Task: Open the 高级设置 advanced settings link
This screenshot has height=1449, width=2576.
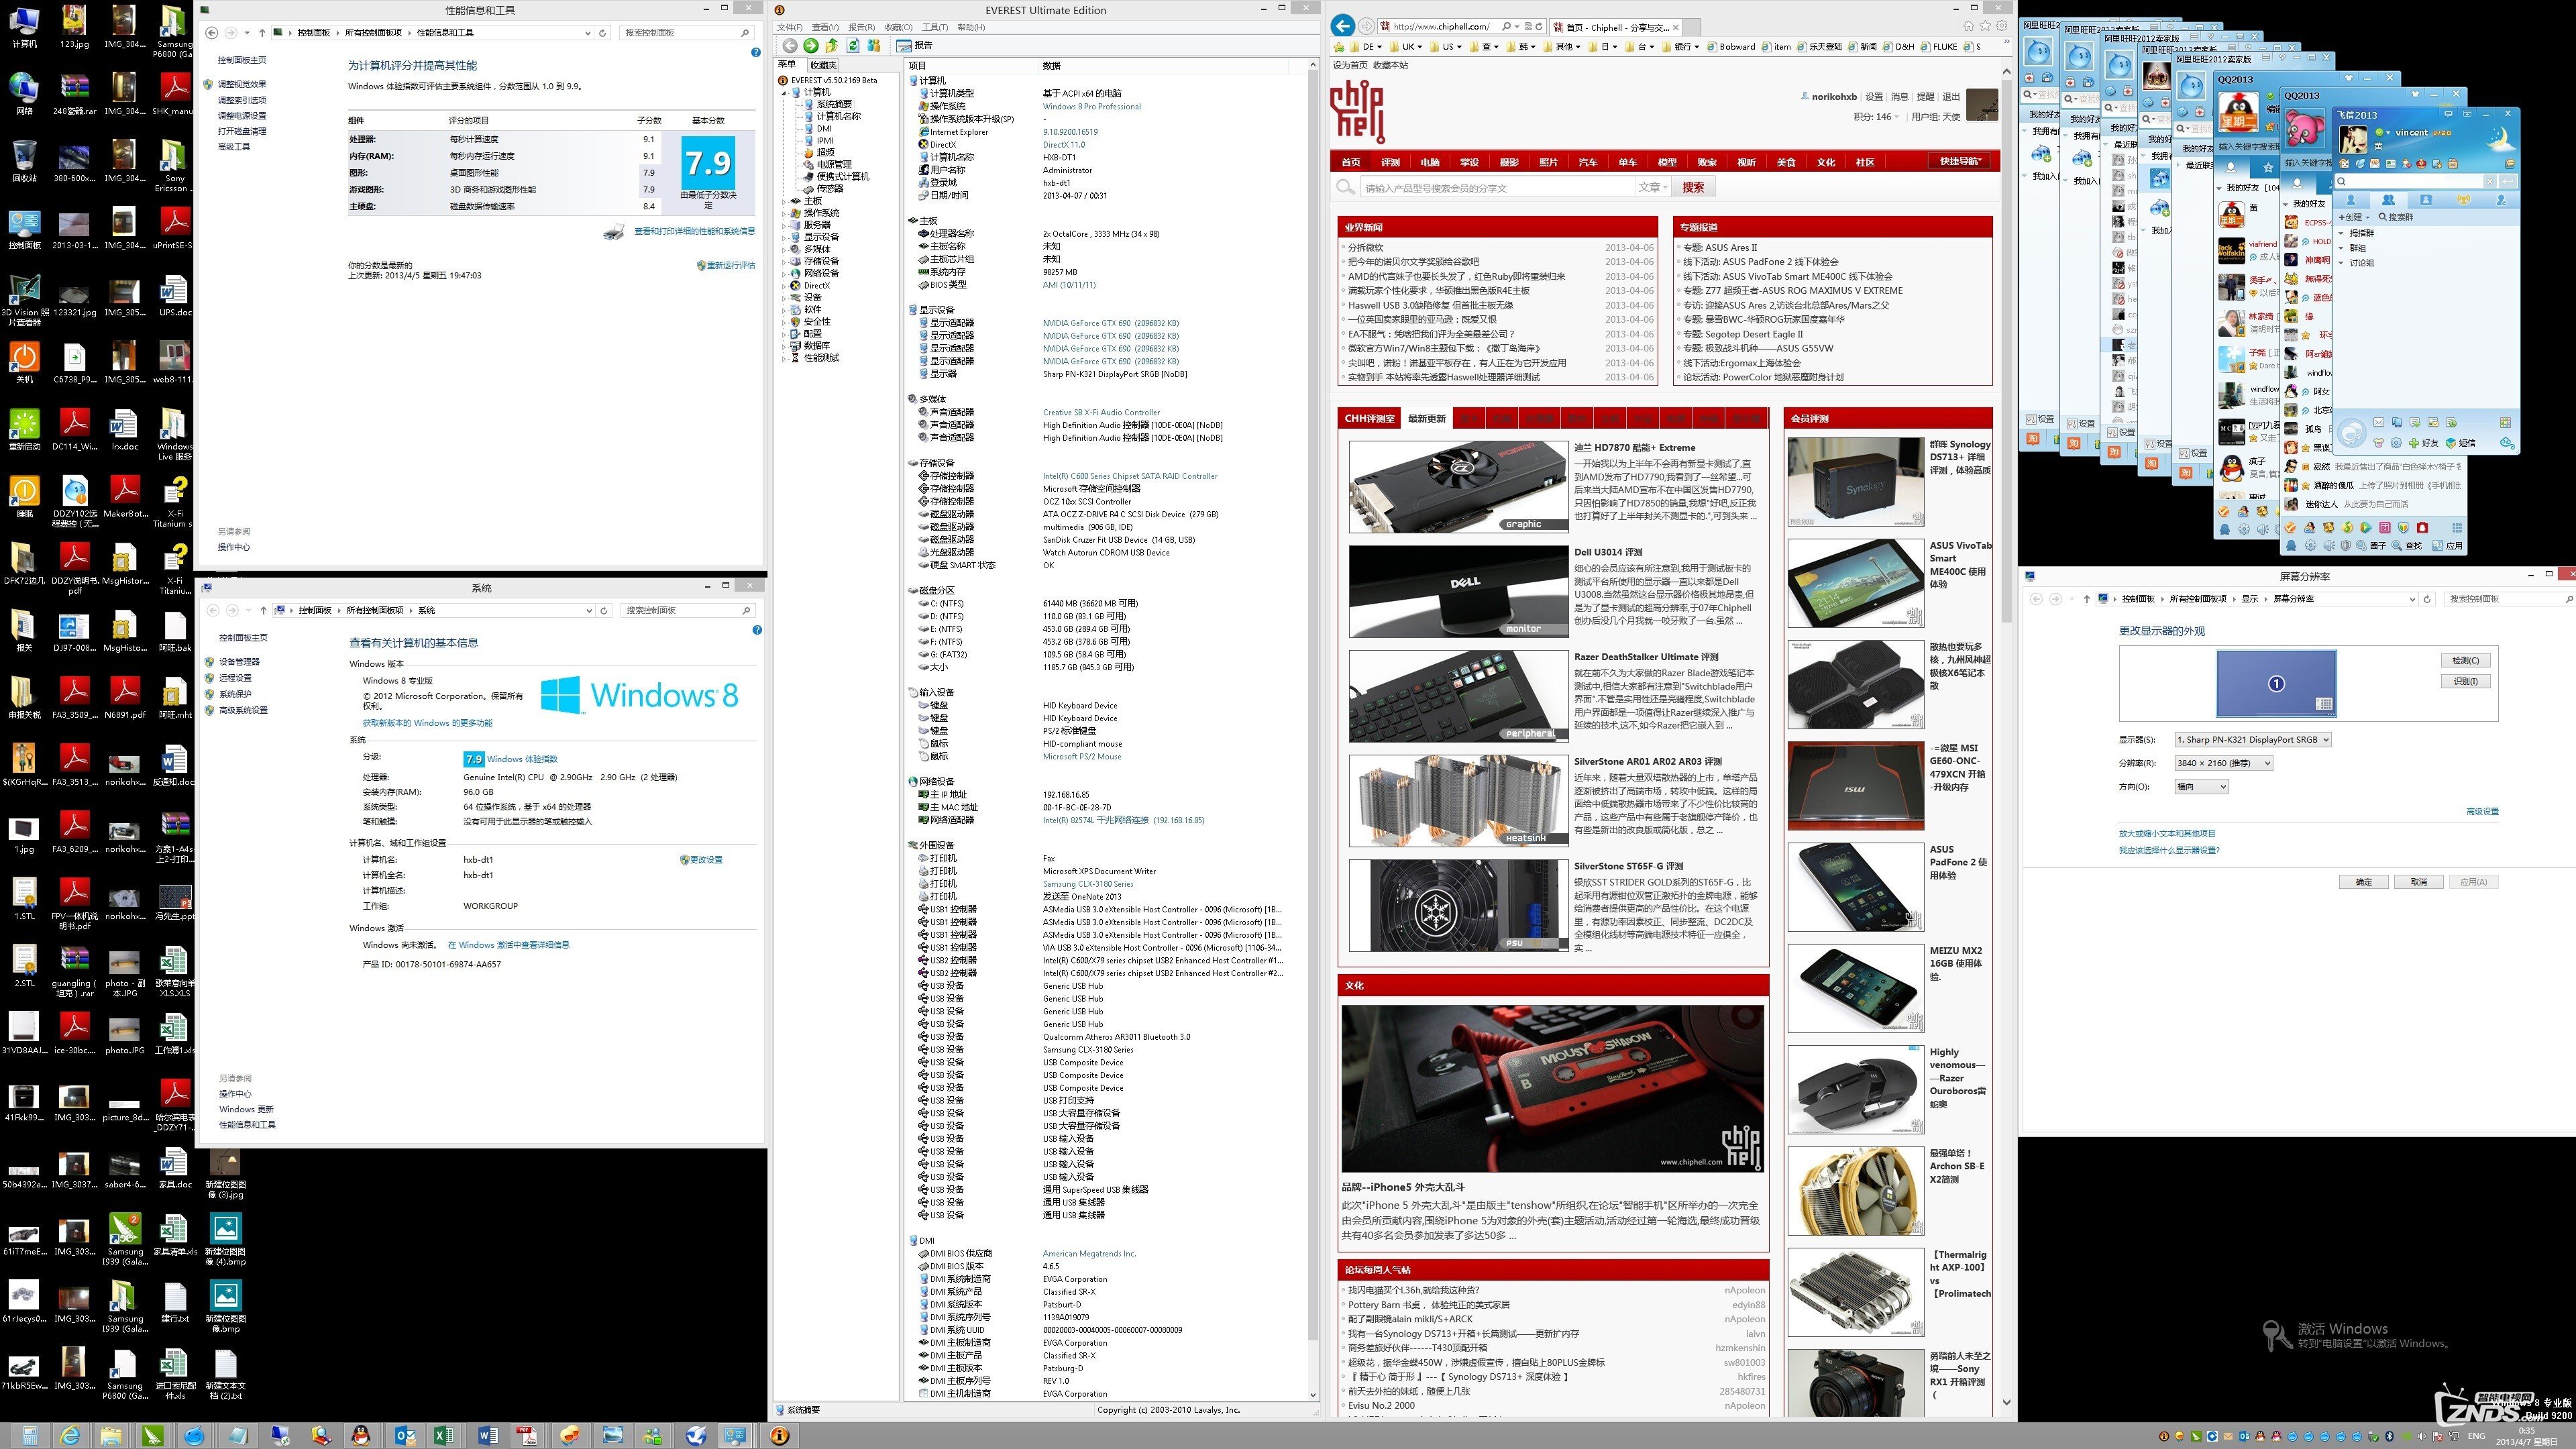Action: tap(2482, 812)
